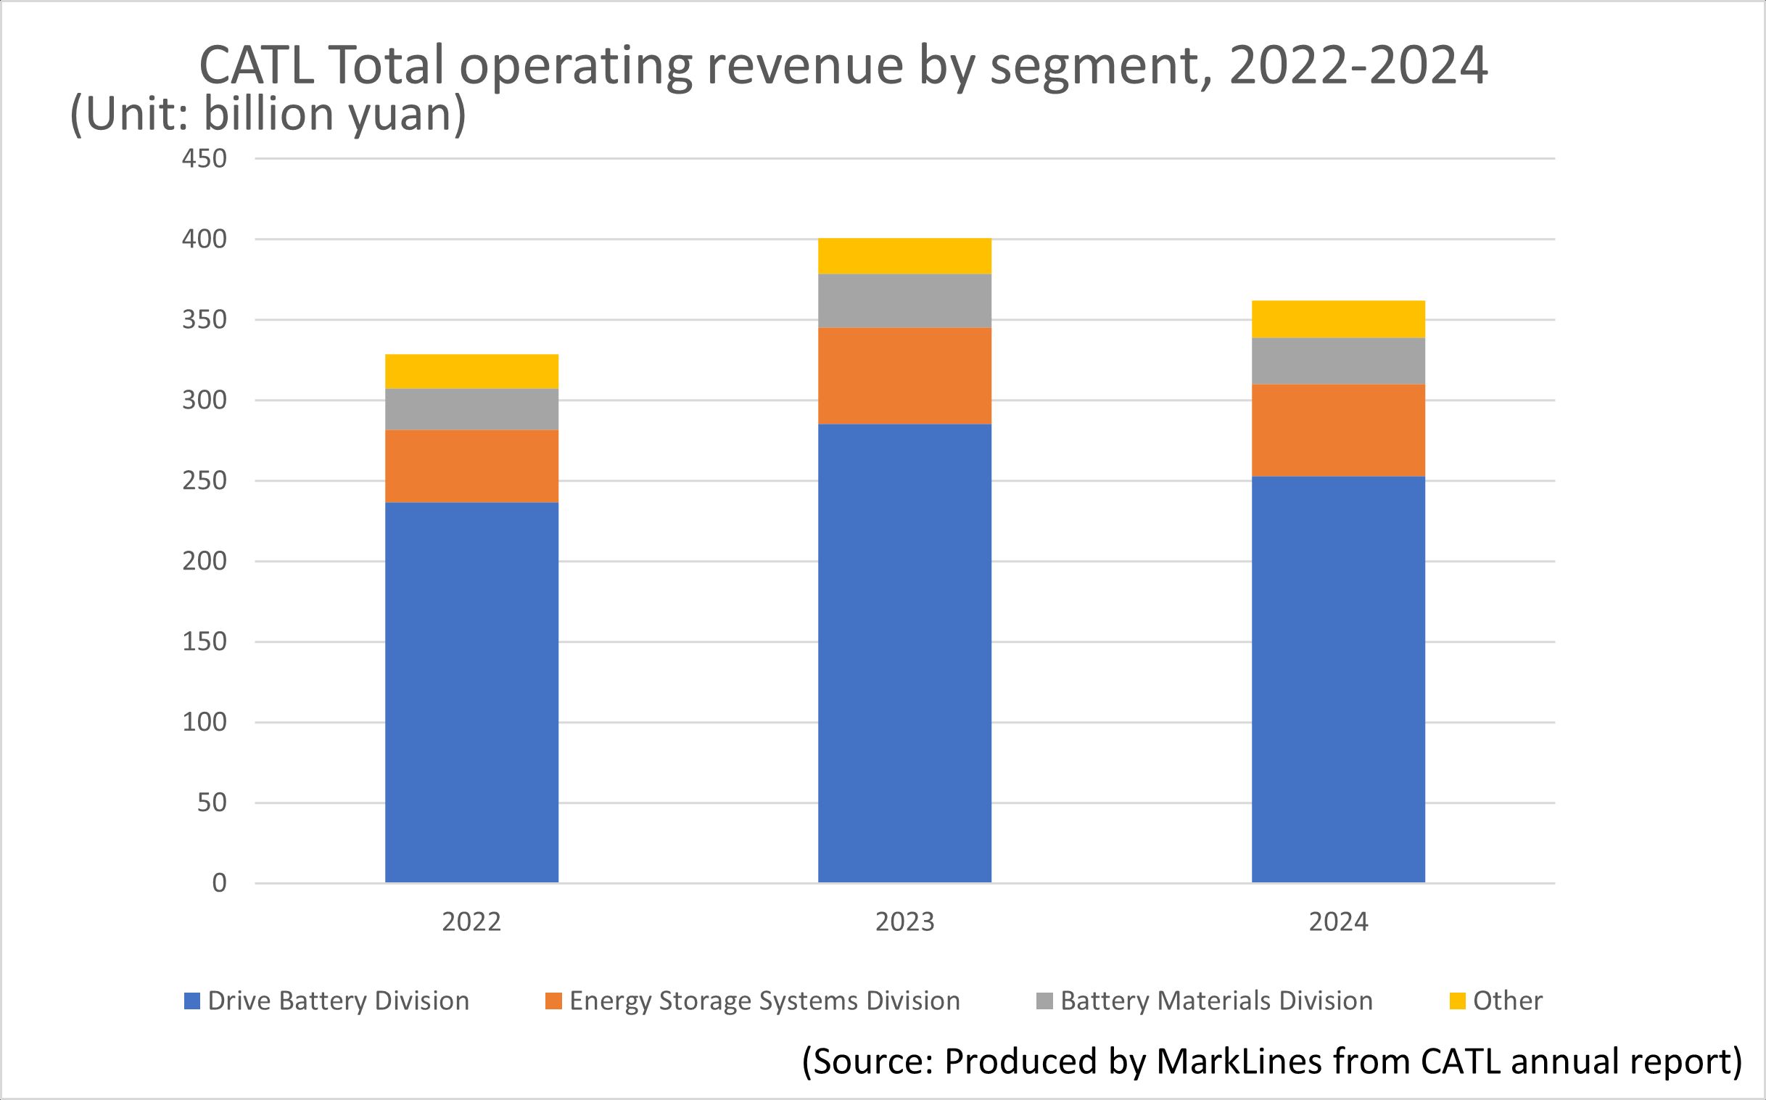Click the blue segment of the 2024 bar

pos(1338,678)
